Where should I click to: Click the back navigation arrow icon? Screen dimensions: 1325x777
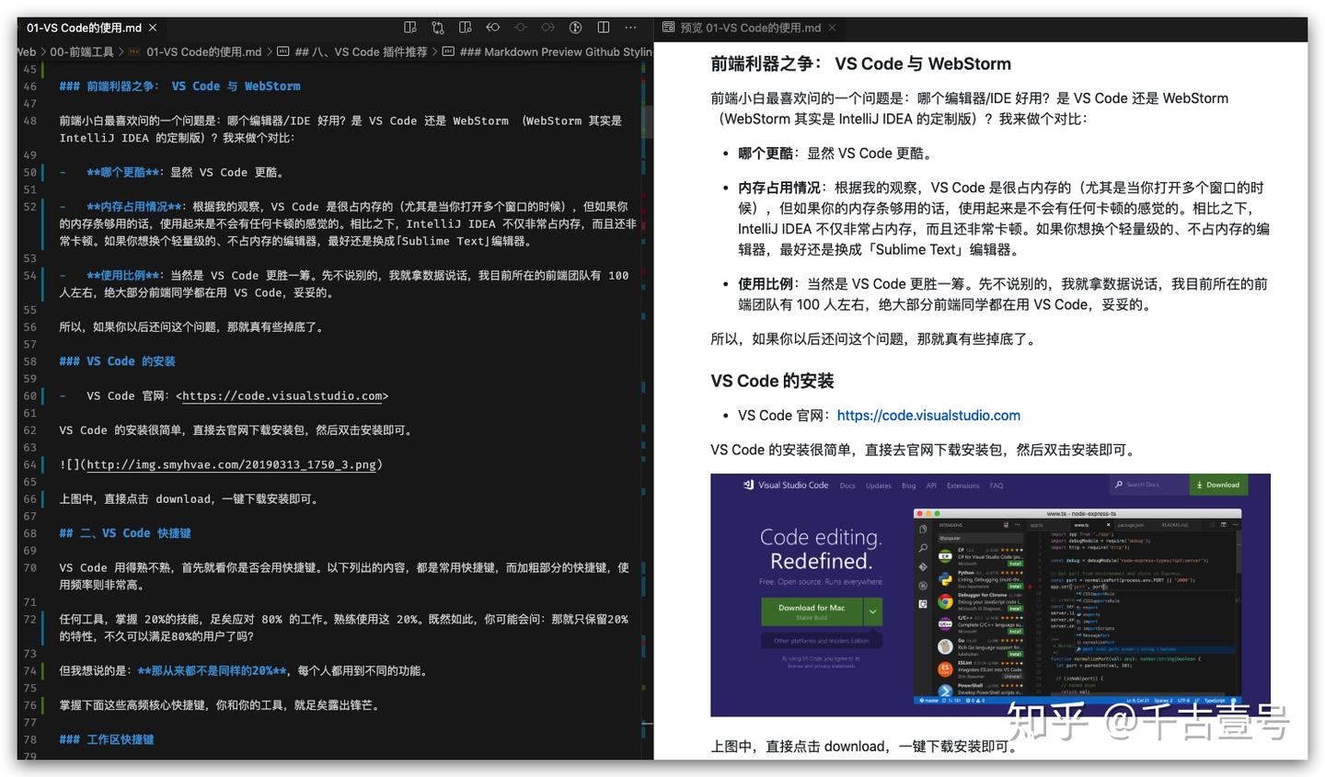(x=492, y=27)
